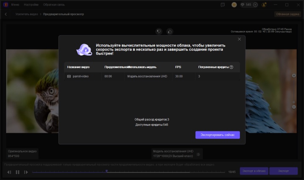Open the Облачная задача button

click(x=287, y=14)
